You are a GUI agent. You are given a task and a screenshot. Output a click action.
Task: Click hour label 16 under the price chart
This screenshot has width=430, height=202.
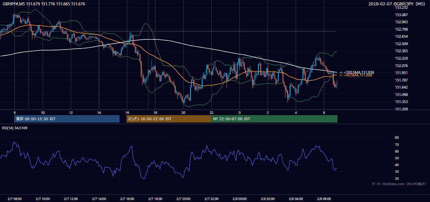[127, 112]
